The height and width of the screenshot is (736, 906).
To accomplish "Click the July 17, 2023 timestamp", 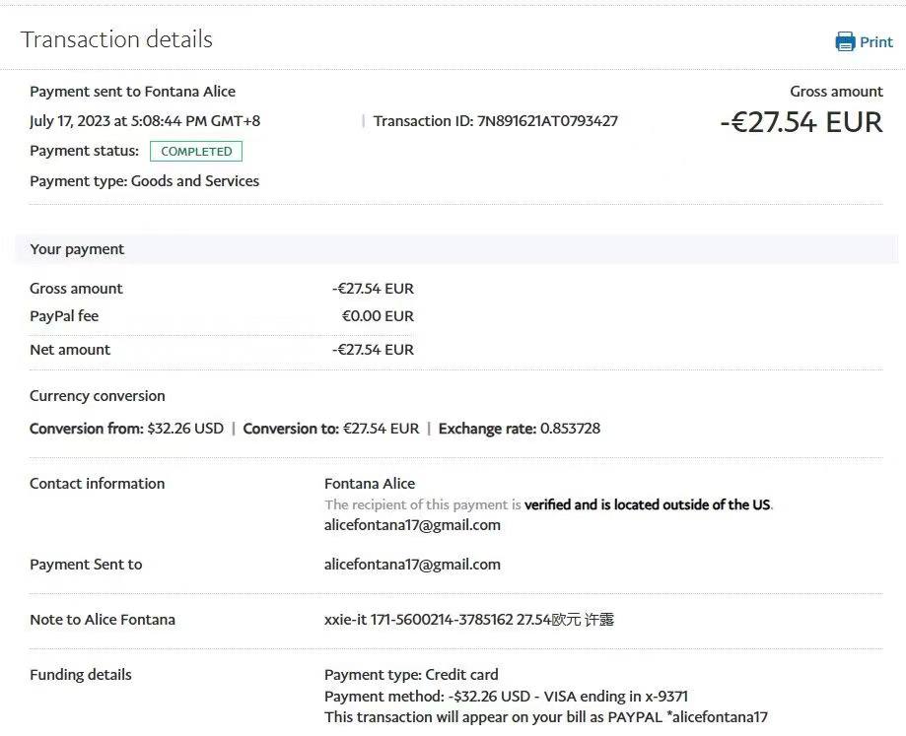I will pos(145,121).
